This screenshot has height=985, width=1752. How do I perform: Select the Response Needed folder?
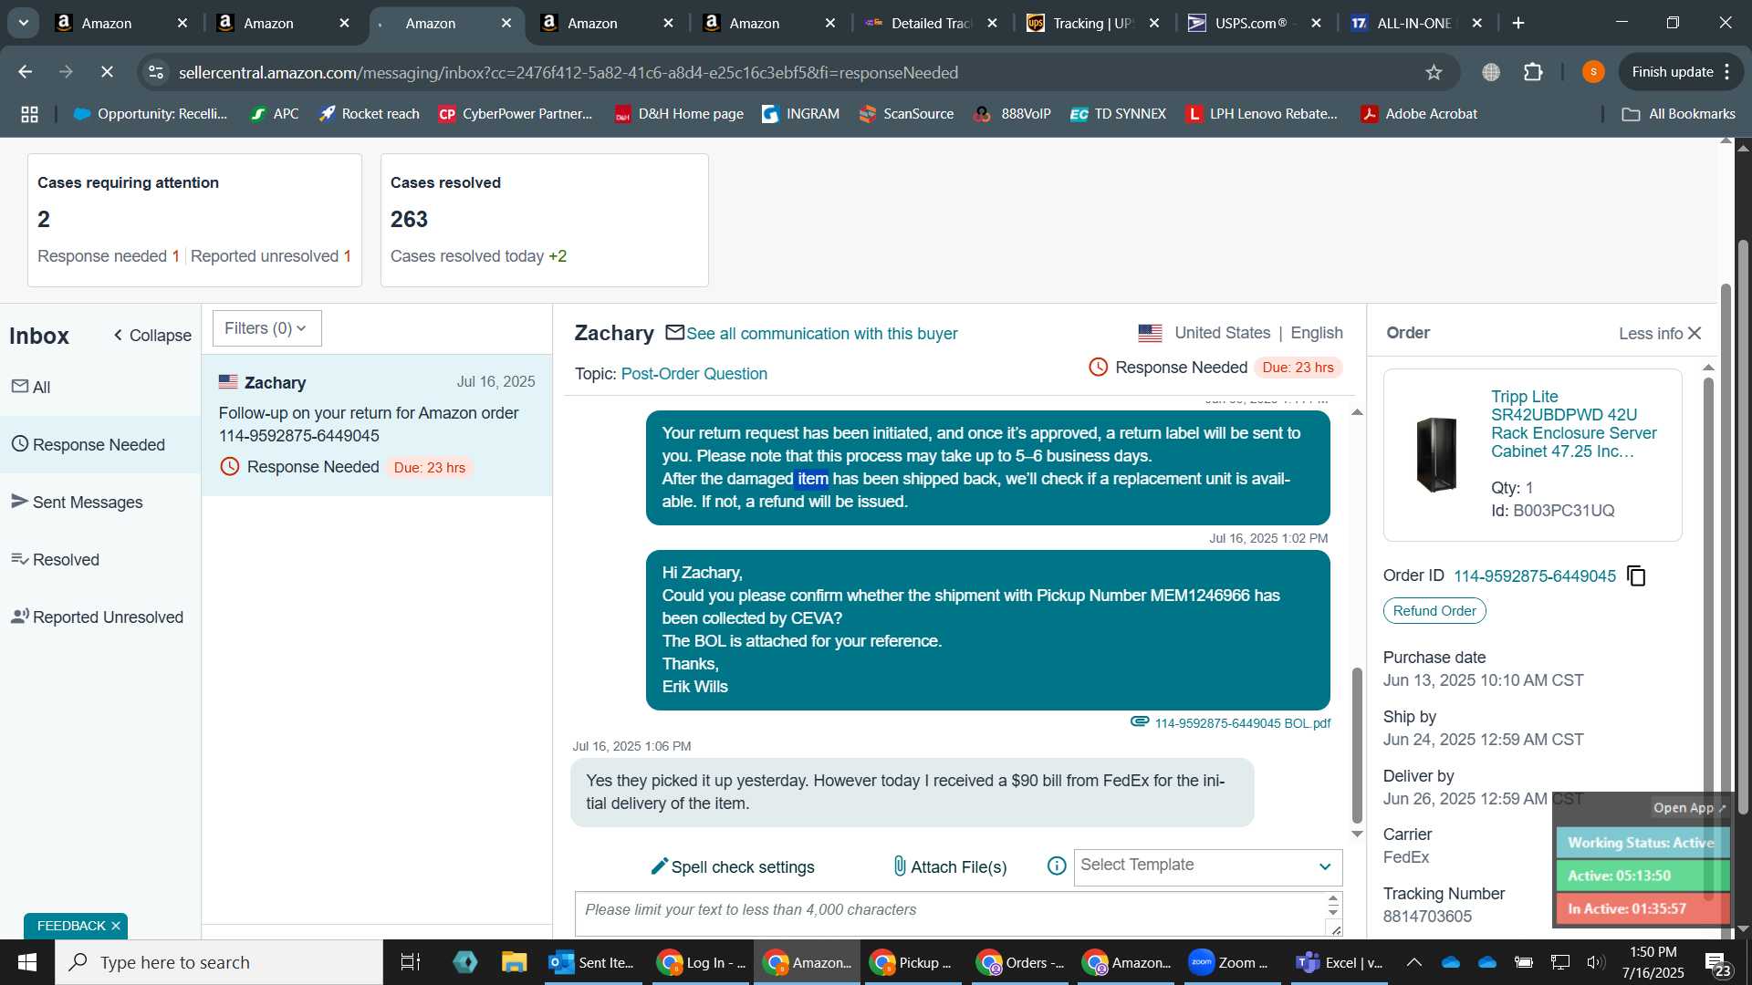100,445
